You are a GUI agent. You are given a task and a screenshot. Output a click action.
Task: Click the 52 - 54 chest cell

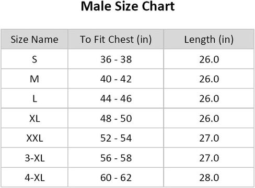[x=115, y=138]
